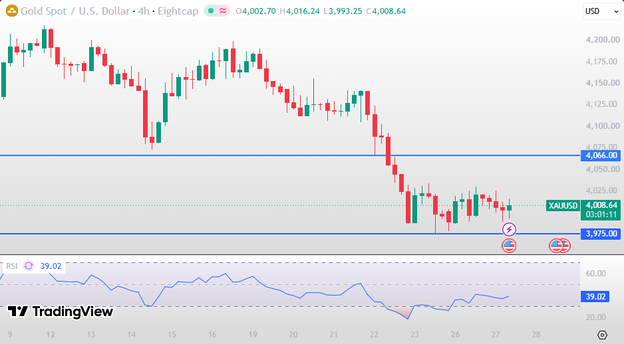This screenshot has width=624, height=344.
Task: Click the RSI refresh cycle icon
Action: pos(29,266)
